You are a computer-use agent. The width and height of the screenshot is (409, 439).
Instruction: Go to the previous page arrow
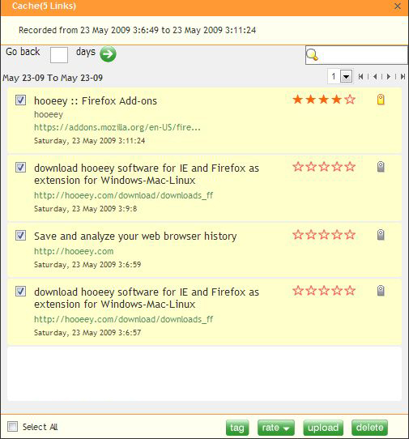(x=375, y=76)
